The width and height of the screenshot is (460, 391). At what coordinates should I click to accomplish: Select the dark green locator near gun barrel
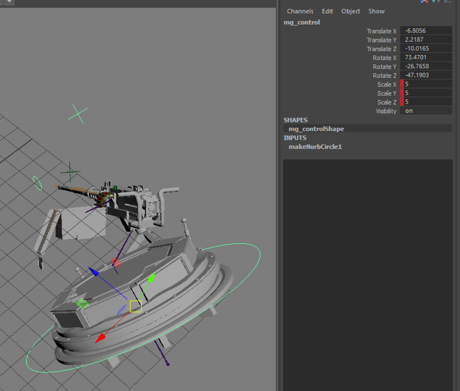click(70, 171)
